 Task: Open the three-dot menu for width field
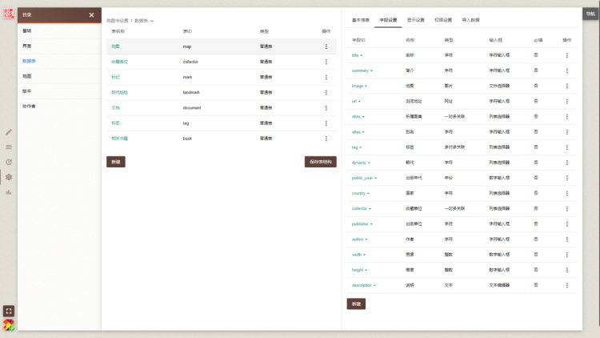point(566,255)
